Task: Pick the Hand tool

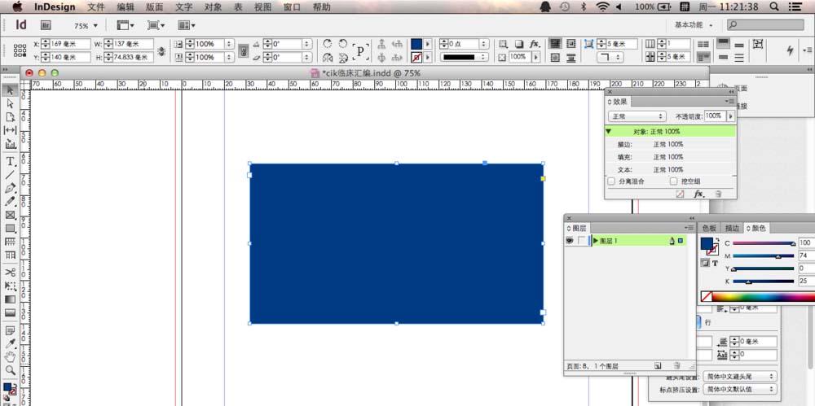Action: (x=11, y=356)
